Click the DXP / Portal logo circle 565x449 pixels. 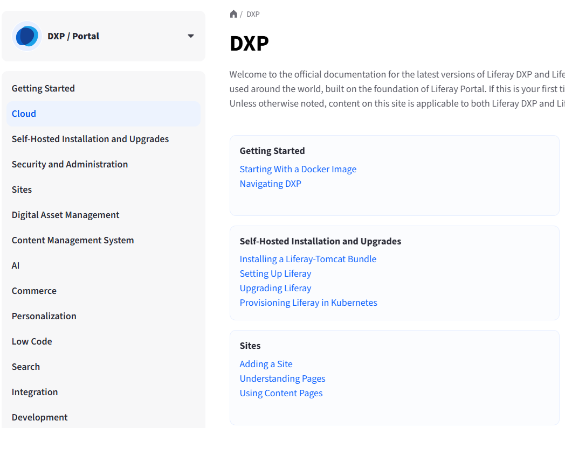pyautogui.click(x=26, y=36)
